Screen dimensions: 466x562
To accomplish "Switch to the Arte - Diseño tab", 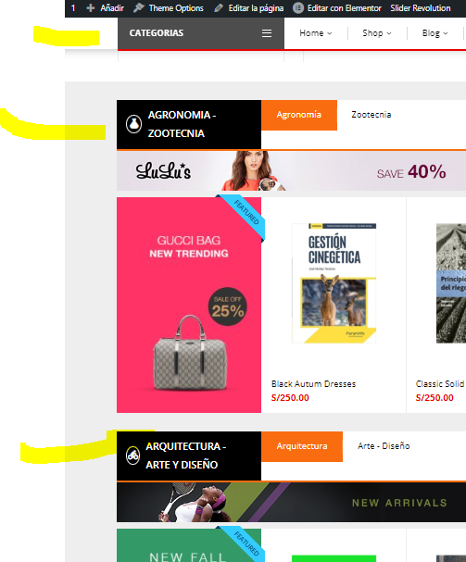I will (x=384, y=446).
